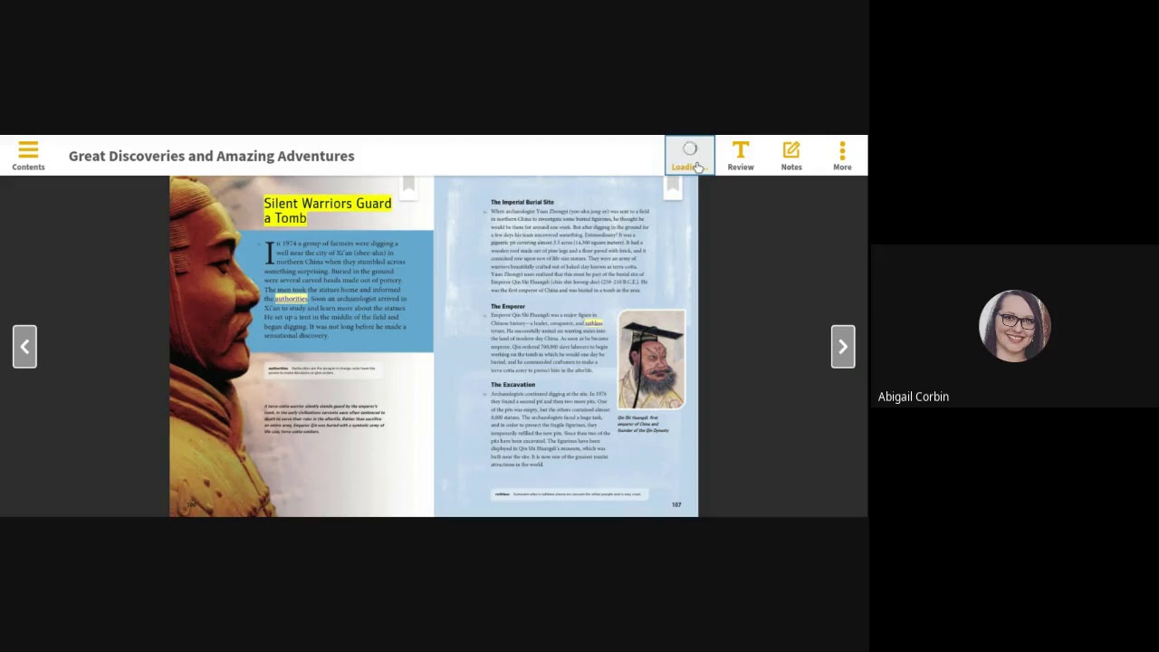1159x652 pixels.
Task: Open the Contents menu
Action: click(x=28, y=156)
